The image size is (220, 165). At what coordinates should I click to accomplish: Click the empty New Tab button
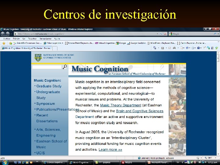pos(55,48)
